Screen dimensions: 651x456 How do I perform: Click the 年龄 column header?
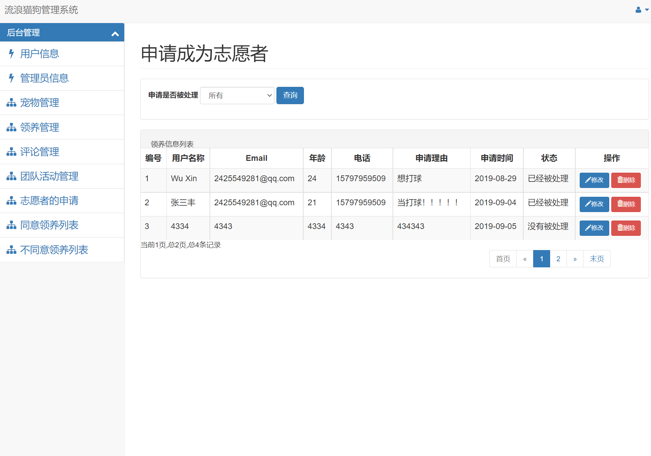coord(317,158)
